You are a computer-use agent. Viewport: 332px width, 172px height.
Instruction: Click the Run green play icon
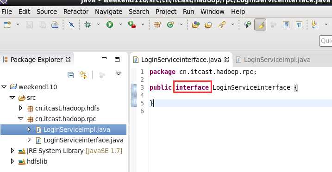110,25
